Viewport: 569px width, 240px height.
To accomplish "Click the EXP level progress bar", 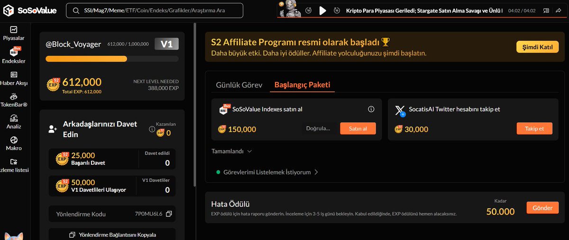I will tap(112, 59).
